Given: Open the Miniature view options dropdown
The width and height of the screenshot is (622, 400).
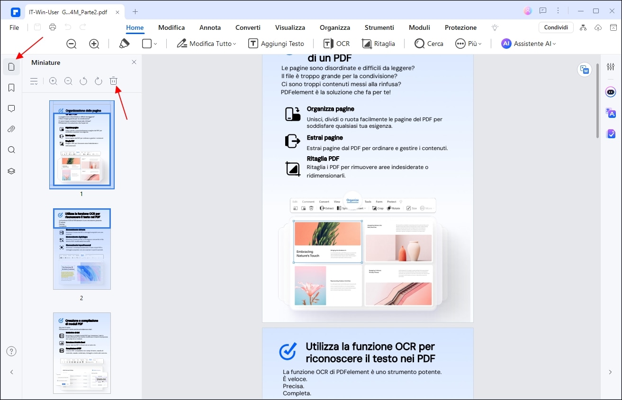Looking at the screenshot, I should click(x=34, y=81).
